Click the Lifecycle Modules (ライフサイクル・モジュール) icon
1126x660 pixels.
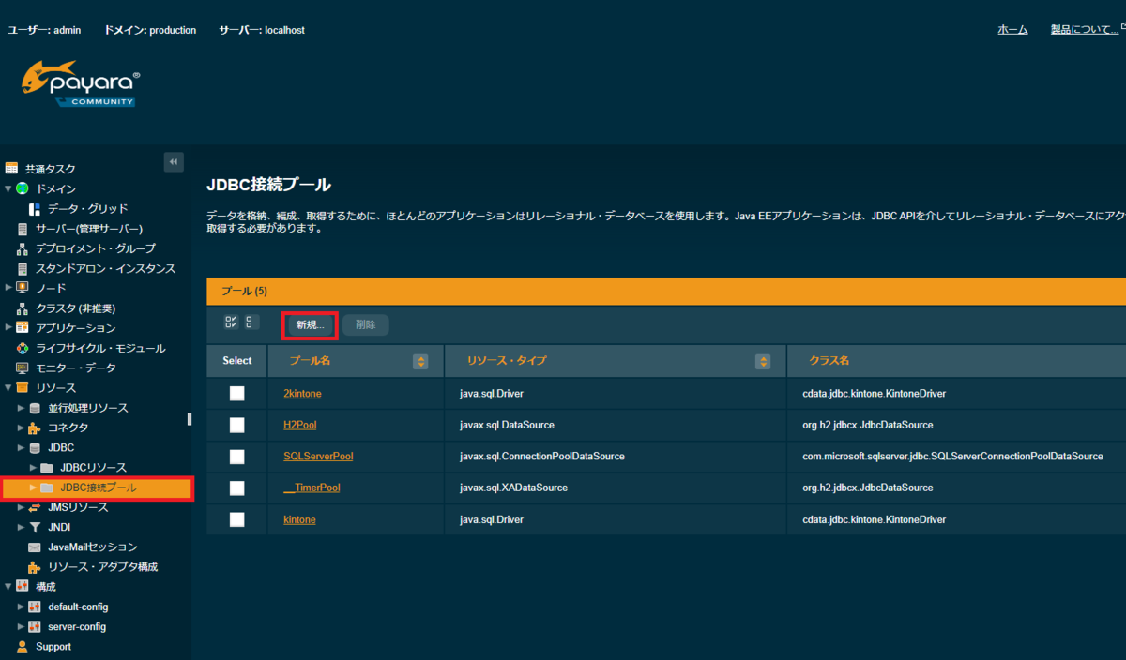[23, 348]
